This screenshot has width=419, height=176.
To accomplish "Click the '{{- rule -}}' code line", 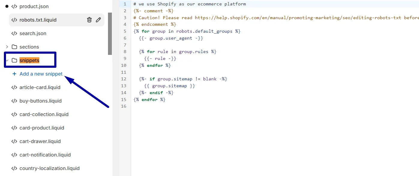I will (x=160, y=58).
